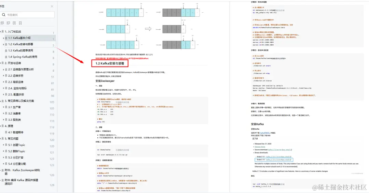Open chapter 4. 原理
Image resolution: width=369 pixels, height=193 pixels.
9,126
